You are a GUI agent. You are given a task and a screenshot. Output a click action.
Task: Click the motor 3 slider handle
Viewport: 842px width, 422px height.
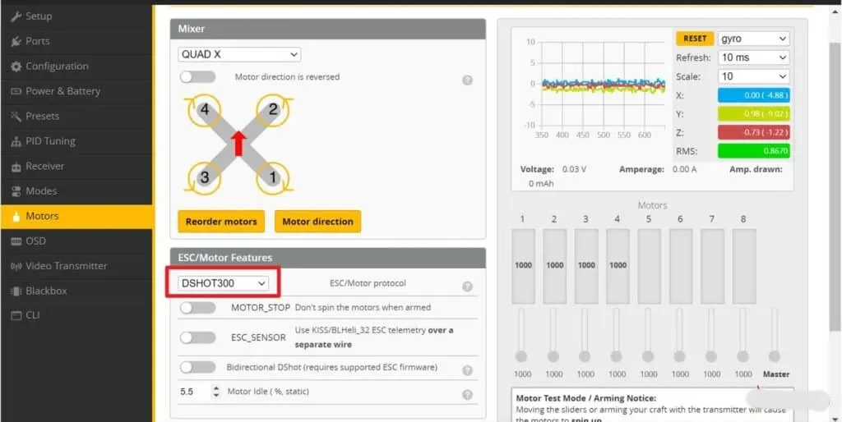[x=585, y=356]
